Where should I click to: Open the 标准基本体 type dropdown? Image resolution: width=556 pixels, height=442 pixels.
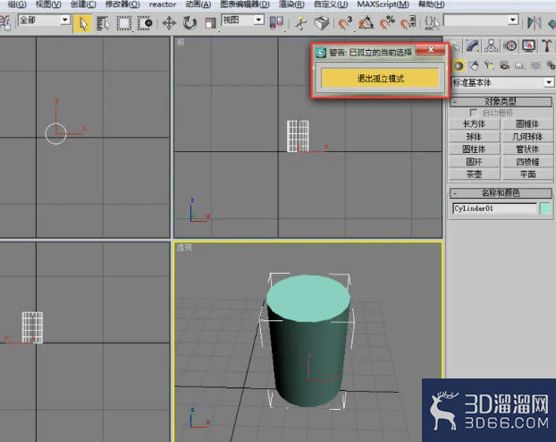tap(501, 82)
